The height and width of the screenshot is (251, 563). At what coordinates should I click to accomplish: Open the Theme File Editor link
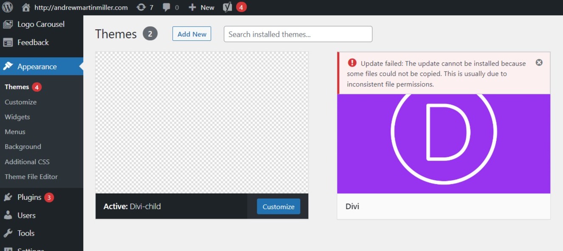(x=31, y=177)
